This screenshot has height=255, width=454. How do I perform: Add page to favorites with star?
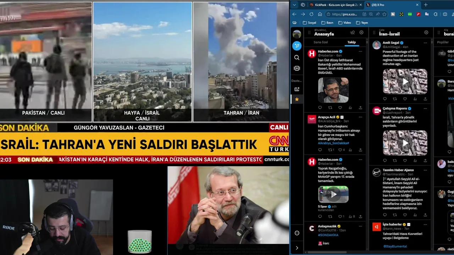384,14
